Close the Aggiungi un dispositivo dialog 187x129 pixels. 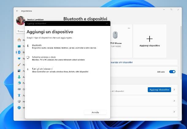point(107,23)
